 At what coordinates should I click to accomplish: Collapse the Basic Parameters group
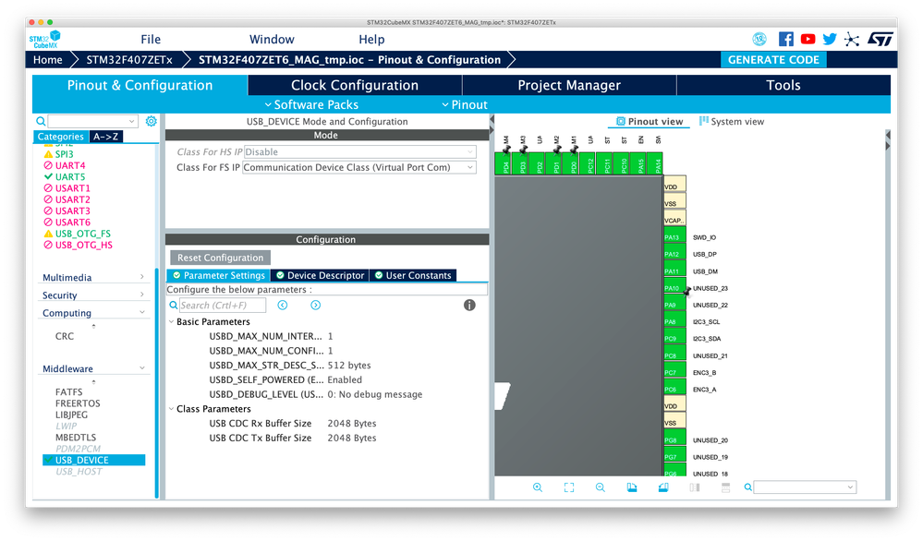click(x=171, y=321)
